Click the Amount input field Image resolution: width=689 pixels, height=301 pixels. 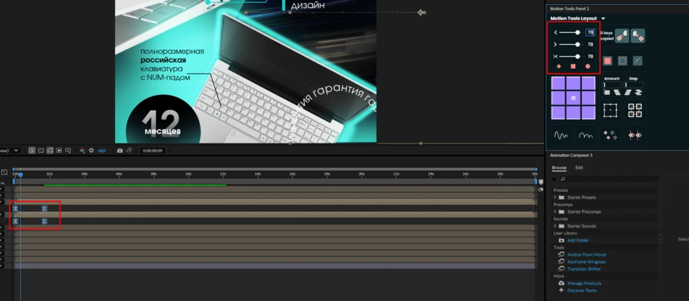(612, 85)
